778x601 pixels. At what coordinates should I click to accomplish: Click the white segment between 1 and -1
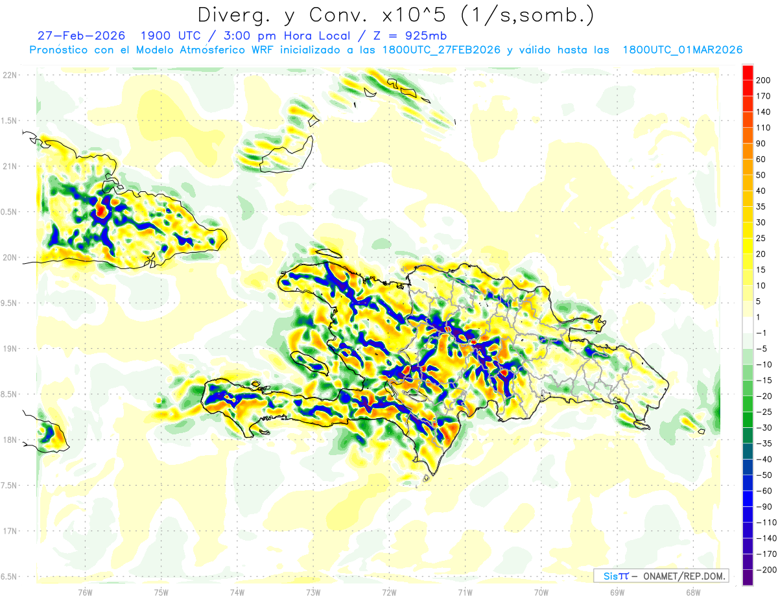point(748,325)
